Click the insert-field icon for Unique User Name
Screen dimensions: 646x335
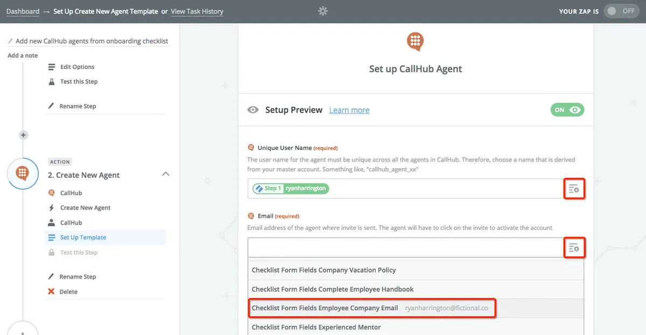pos(574,189)
